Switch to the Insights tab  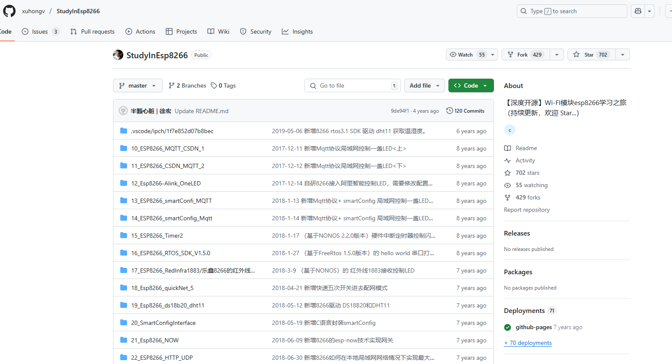297,31
